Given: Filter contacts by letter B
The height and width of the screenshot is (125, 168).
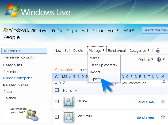Looking at the screenshot, I should (74, 77).
